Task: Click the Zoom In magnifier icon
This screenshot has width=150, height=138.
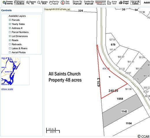Action: [x=28, y=3]
